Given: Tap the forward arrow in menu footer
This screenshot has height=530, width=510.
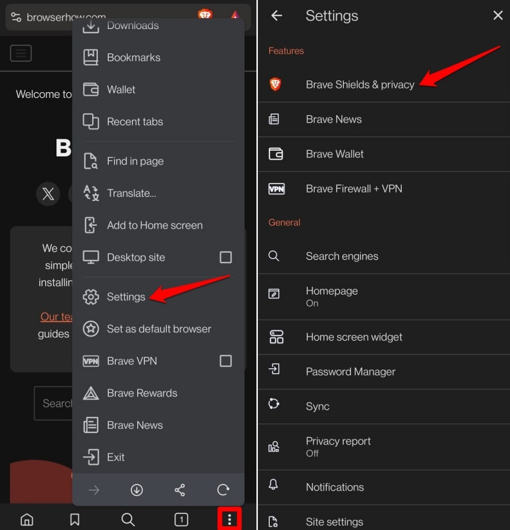Looking at the screenshot, I should [94, 490].
